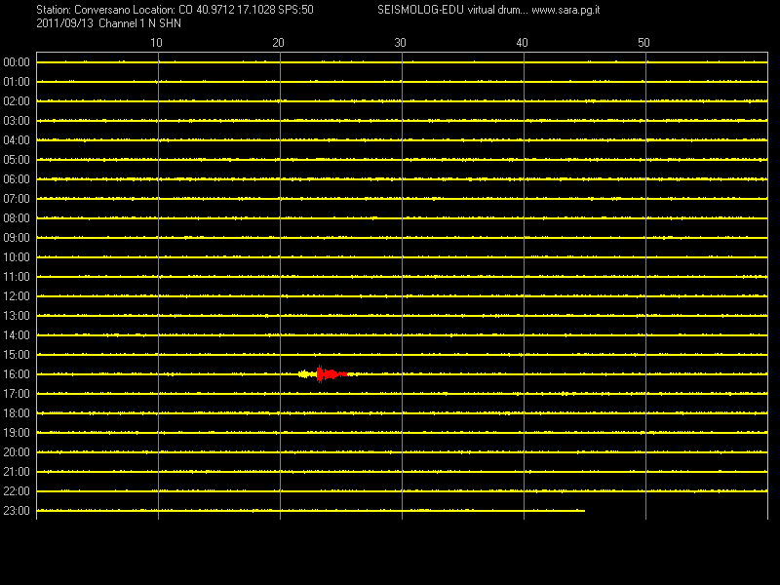Image resolution: width=780 pixels, height=585 pixels.
Task: Click the 21:00 hour label
Action: click(17, 472)
